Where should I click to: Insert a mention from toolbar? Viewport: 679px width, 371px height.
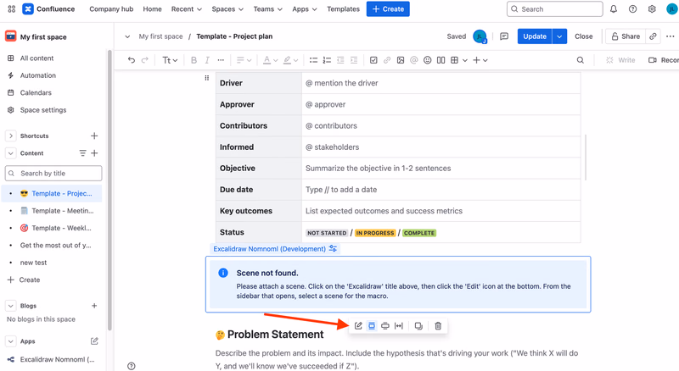pyautogui.click(x=414, y=60)
